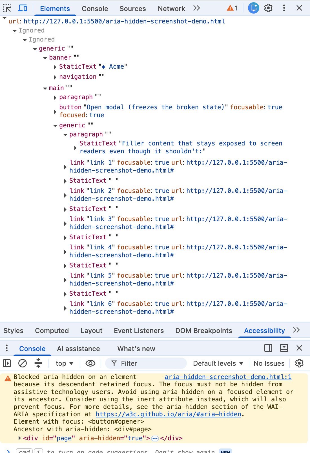Image resolution: width=310 pixels, height=453 pixels.
Task: Toggle the console sidebar icon
Action: tap(7, 363)
